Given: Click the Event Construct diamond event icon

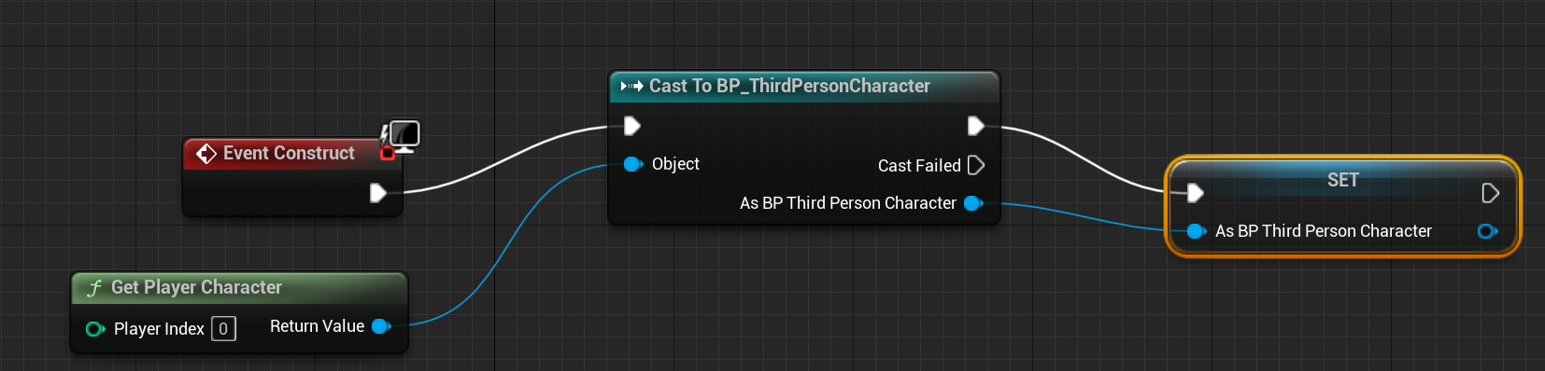Looking at the screenshot, I should [x=206, y=153].
